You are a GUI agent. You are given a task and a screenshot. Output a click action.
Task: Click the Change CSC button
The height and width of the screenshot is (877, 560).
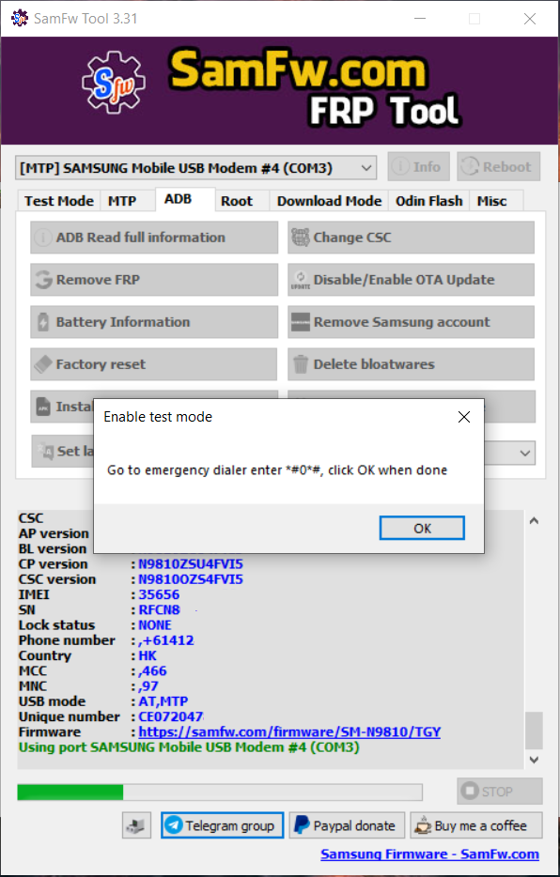coord(412,238)
